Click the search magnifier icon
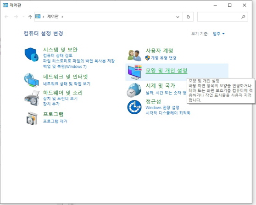Screen dimensions: 256x205 point(243,17)
